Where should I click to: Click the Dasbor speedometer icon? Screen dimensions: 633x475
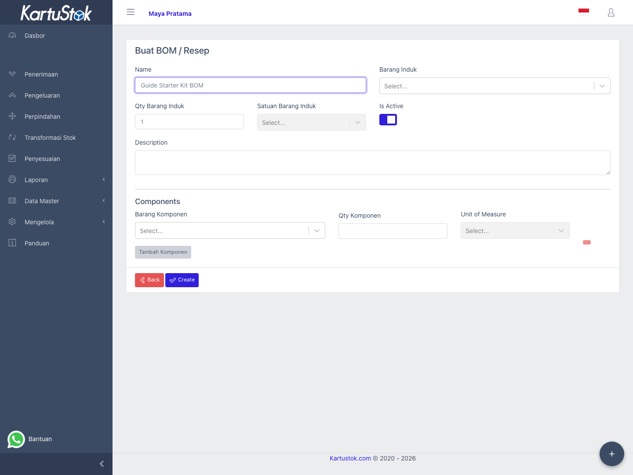click(x=12, y=35)
